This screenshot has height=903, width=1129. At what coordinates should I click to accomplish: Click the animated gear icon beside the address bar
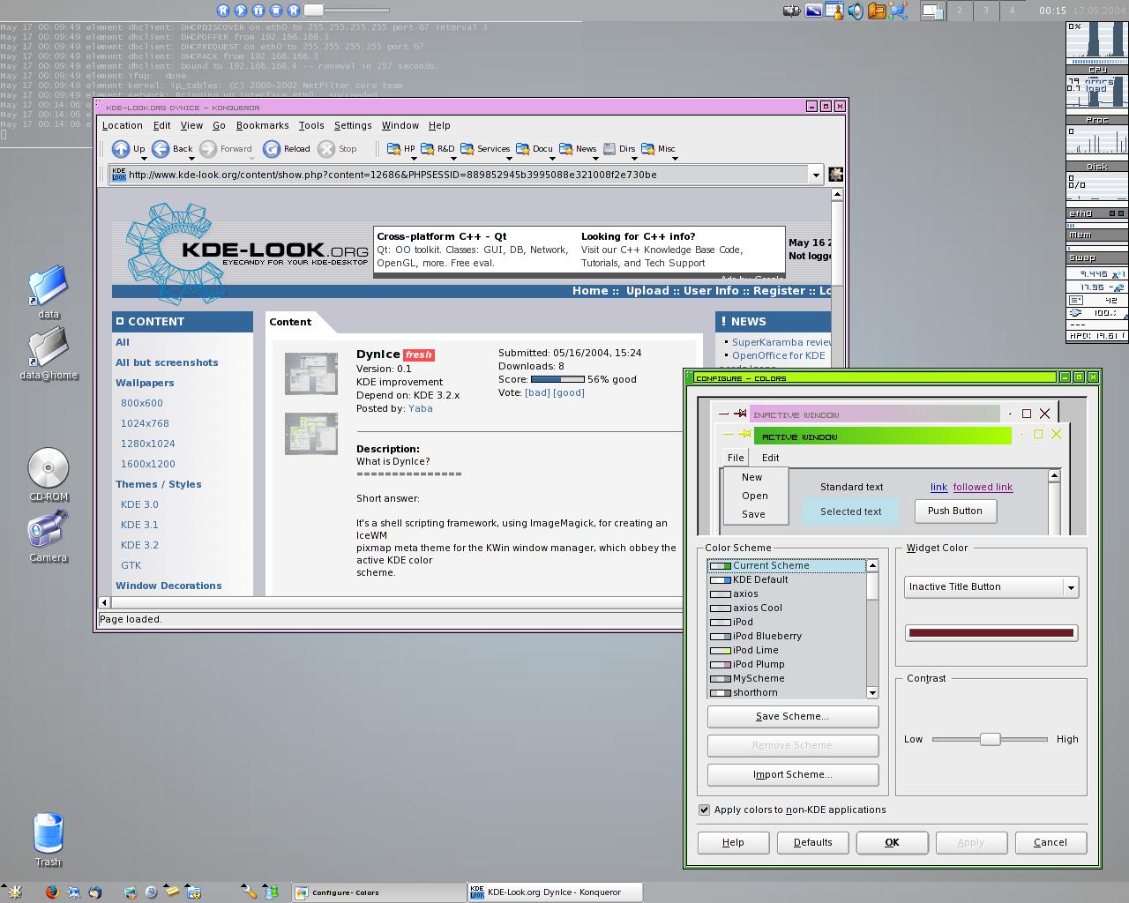pyautogui.click(x=835, y=175)
